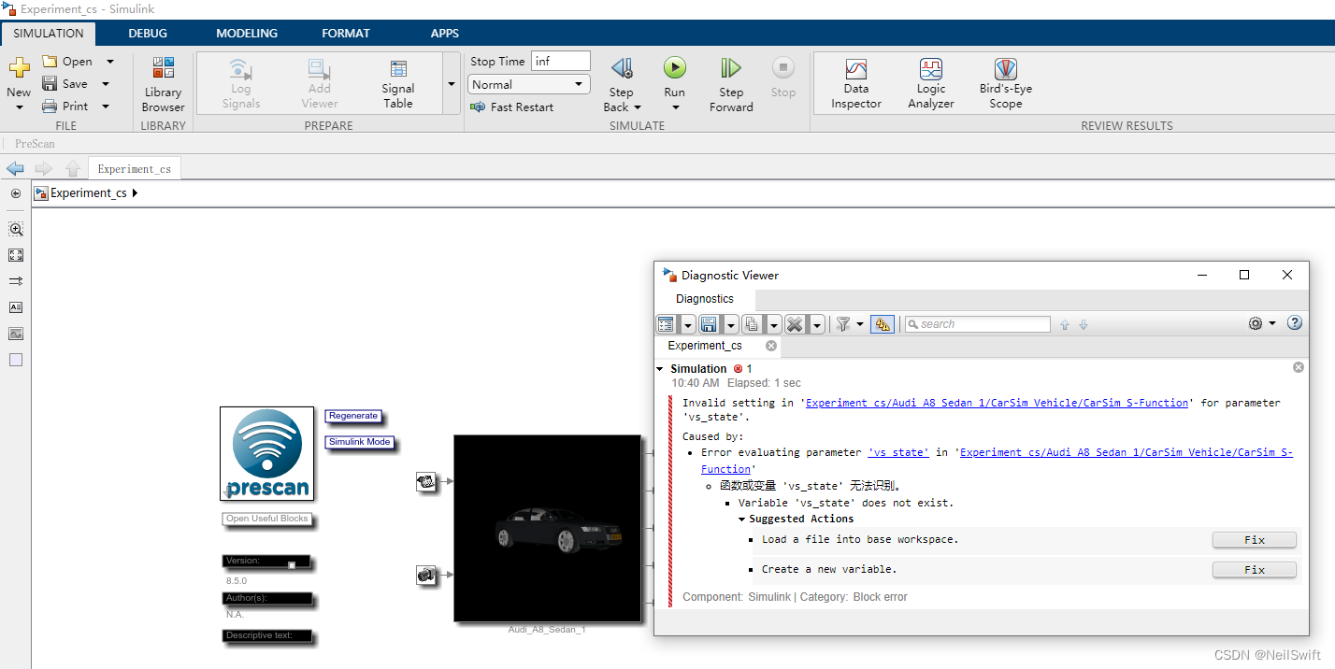Screen dimensions: 1335x669
Task: Open the Data Inspector
Action: (x=856, y=84)
